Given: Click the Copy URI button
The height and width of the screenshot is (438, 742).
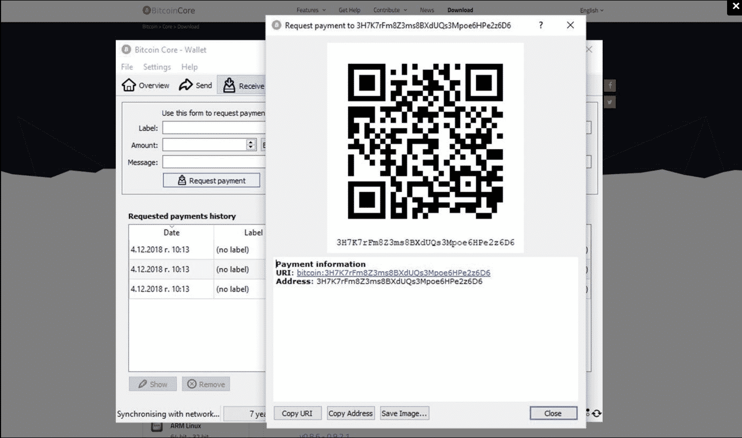Looking at the screenshot, I should coord(297,413).
